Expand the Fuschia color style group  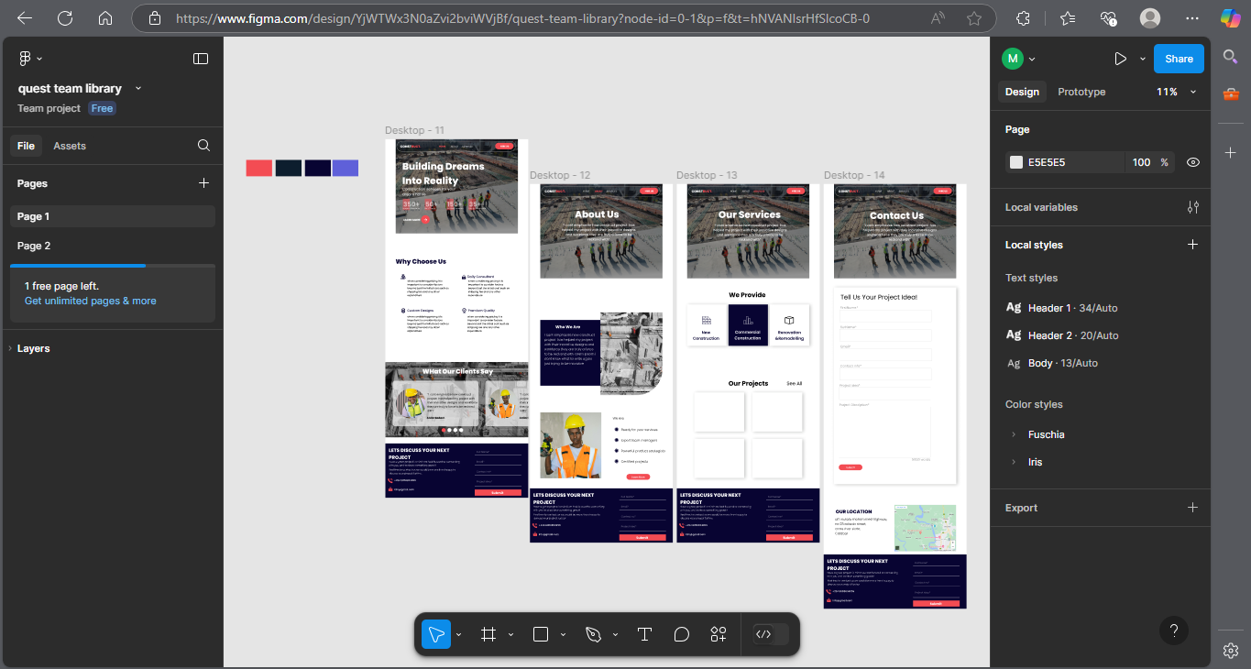(1014, 434)
